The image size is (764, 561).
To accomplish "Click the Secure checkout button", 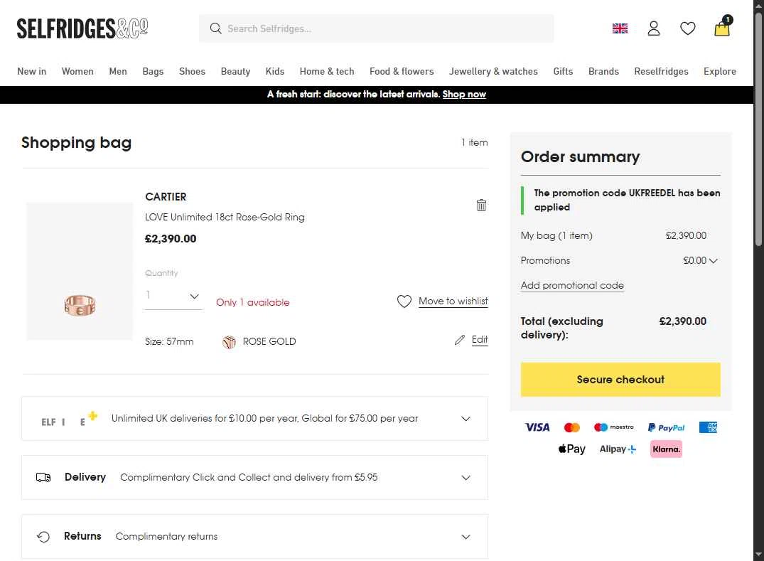I will [620, 379].
